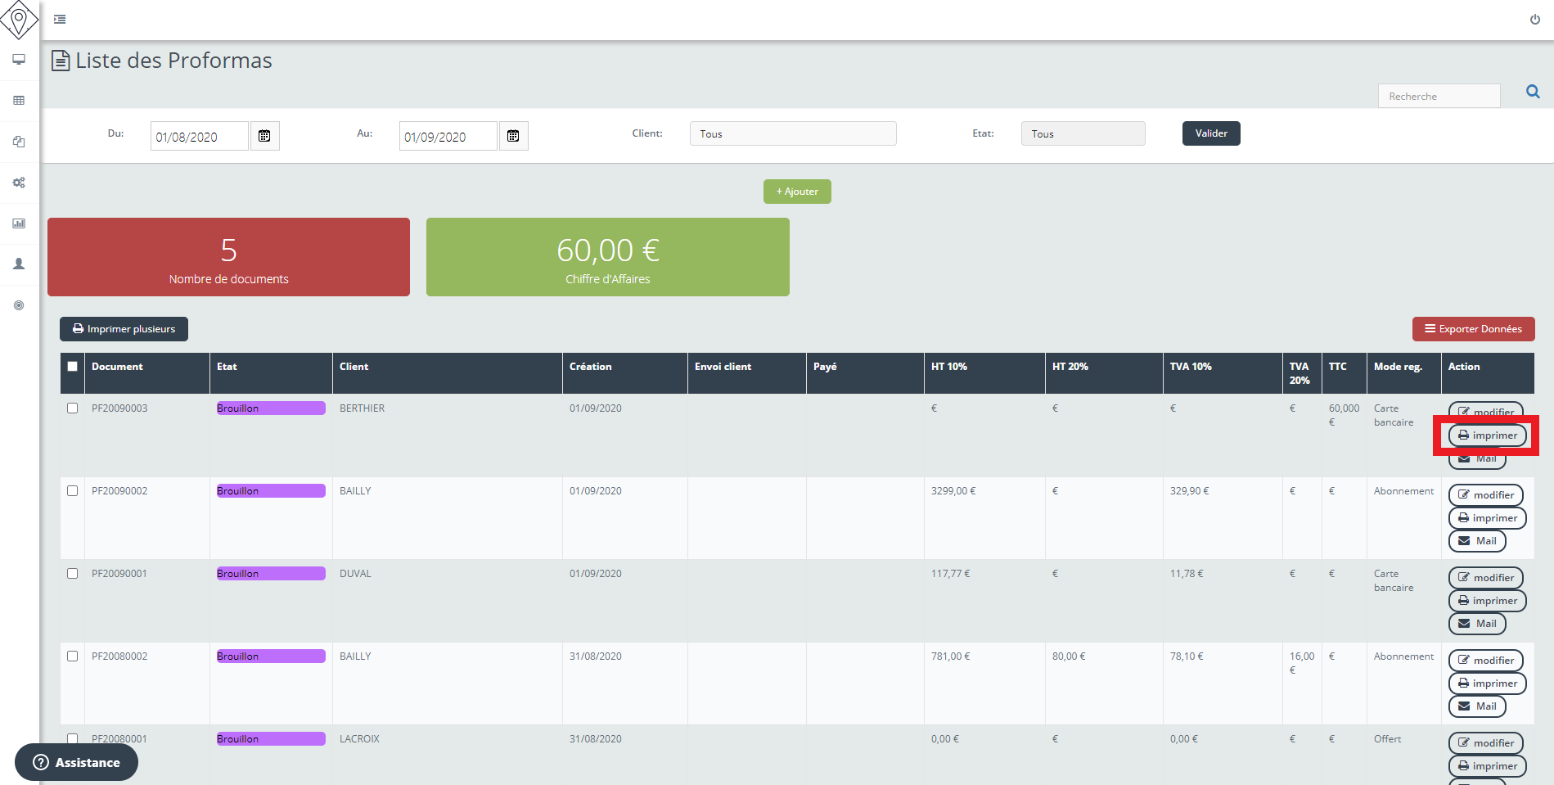Click the Valider button
Image resolution: width=1554 pixels, height=785 pixels.
coord(1210,133)
